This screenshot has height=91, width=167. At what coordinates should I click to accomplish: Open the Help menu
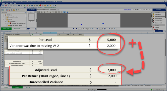click(x=15, y=3)
